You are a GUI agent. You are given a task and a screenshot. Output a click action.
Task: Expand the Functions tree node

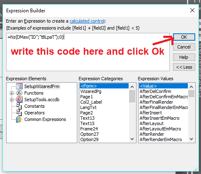[12, 93]
